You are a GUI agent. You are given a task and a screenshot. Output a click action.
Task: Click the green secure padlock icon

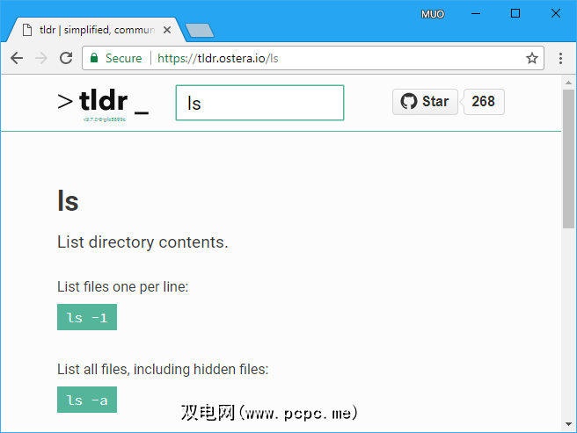94,58
